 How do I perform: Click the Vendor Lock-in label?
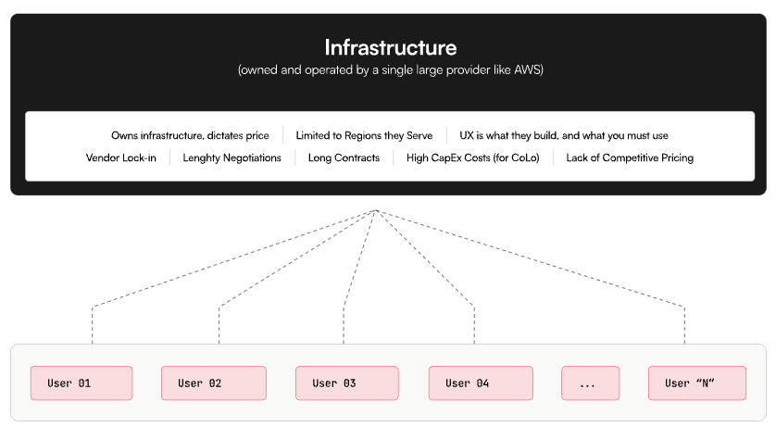120,157
